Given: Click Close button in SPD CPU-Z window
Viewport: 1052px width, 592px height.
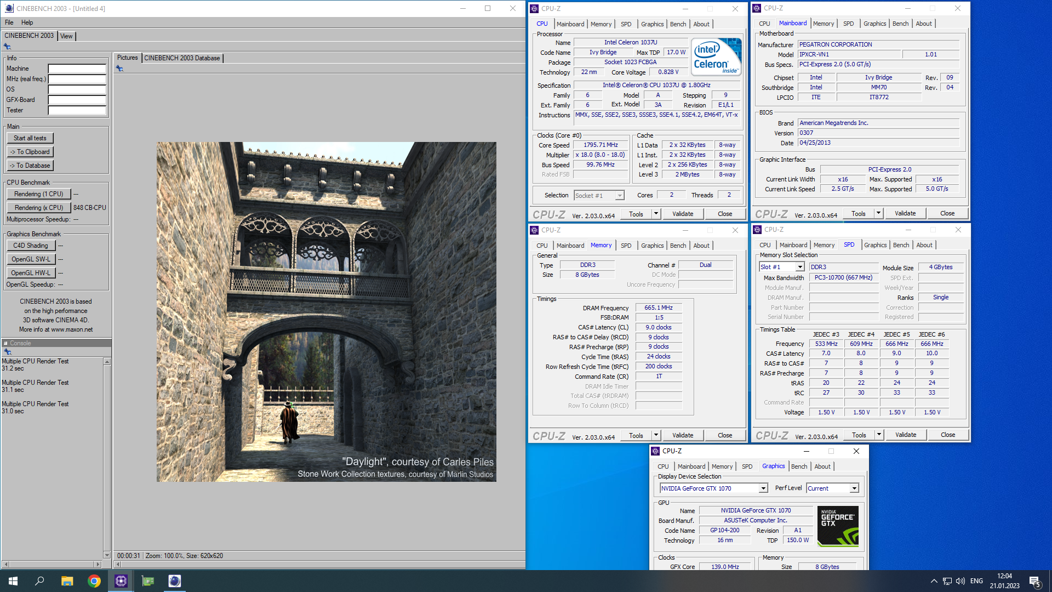Looking at the screenshot, I should click(948, 435).
